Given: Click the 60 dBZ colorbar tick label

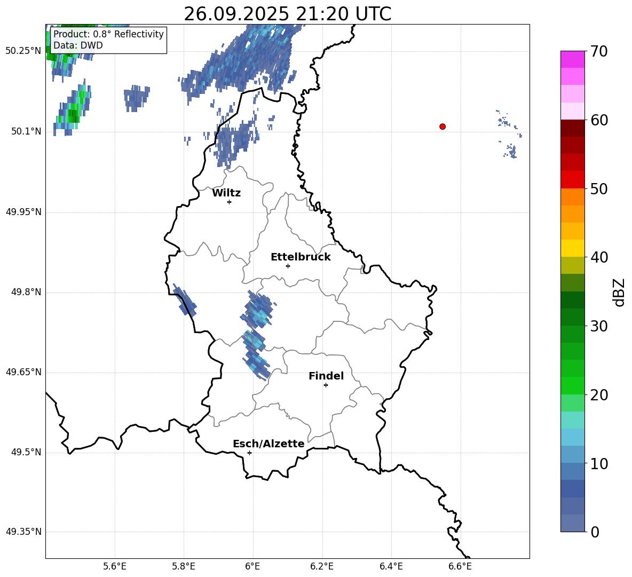Looking at the screenshot, I should coord(599,120).
